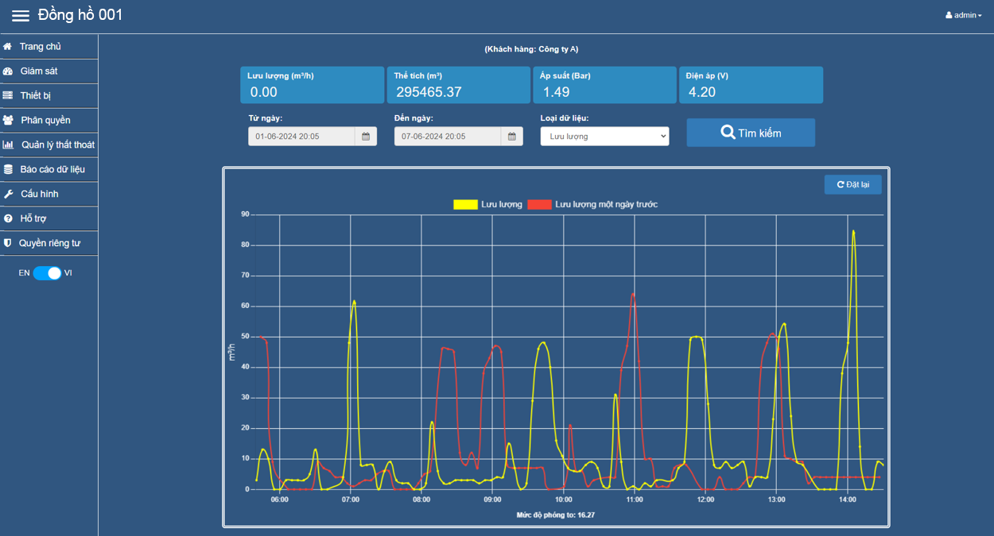This screenshot has width=994, height=536.
Task: Click the question mark icon beside Hỗ trợ
Action: 8,219
